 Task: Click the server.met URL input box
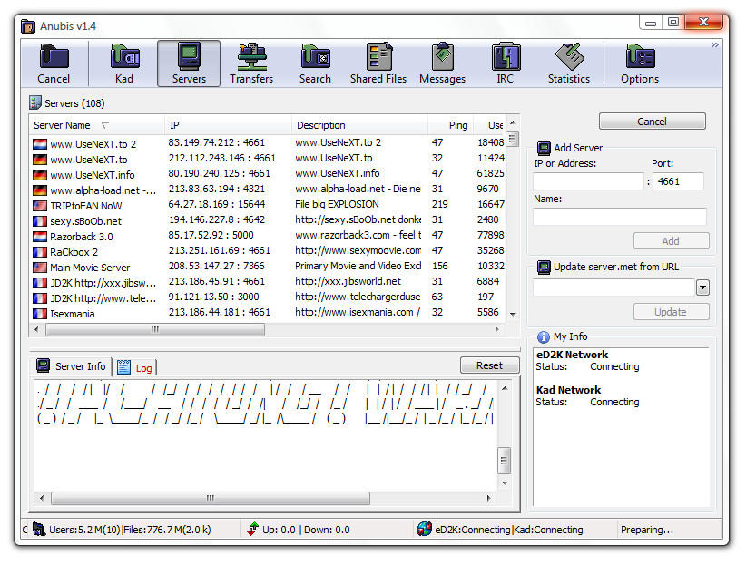coord(613,287)
